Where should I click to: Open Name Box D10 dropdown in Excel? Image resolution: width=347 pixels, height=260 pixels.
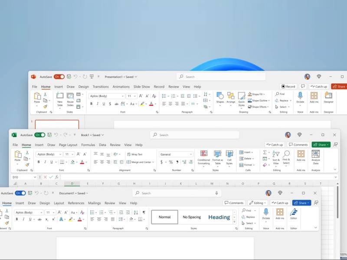pos(35,177)
